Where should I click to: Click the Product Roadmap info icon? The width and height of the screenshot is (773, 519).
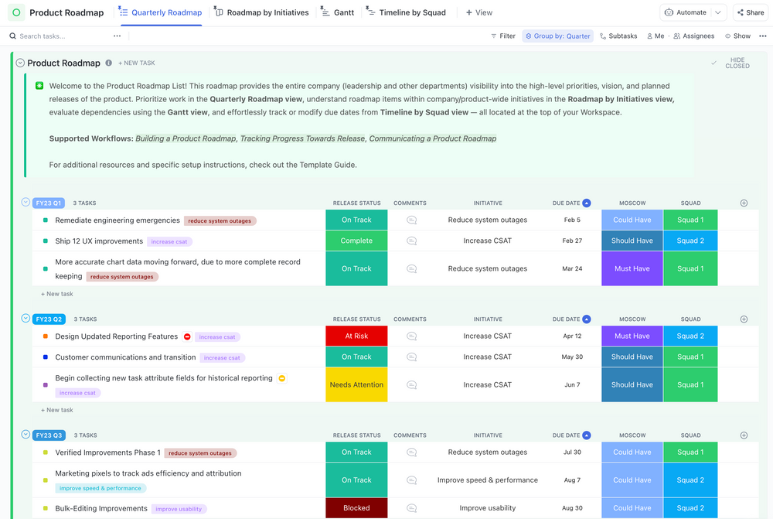107,63
